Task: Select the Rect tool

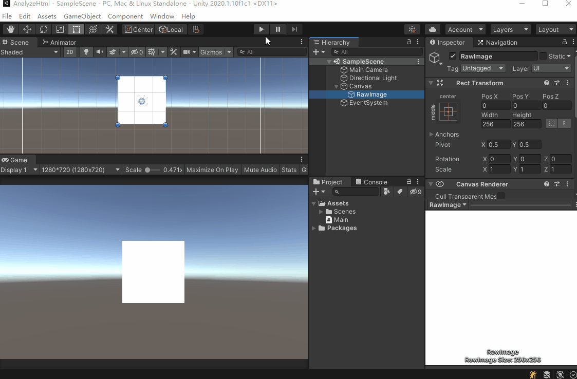Action: click(x=76, y=29)
